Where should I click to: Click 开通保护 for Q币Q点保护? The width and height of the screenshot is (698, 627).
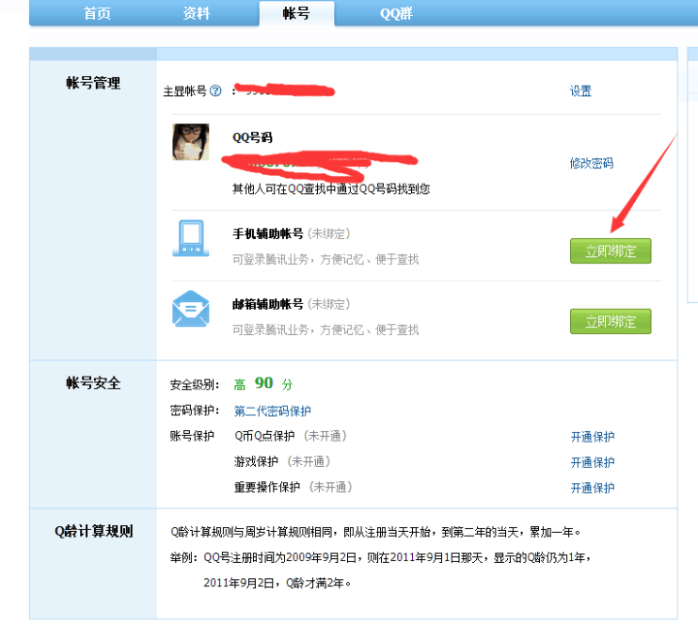pos(593,437)
